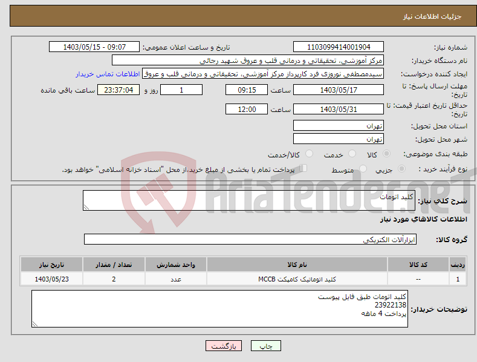Select the خدمت radio button

352,154
